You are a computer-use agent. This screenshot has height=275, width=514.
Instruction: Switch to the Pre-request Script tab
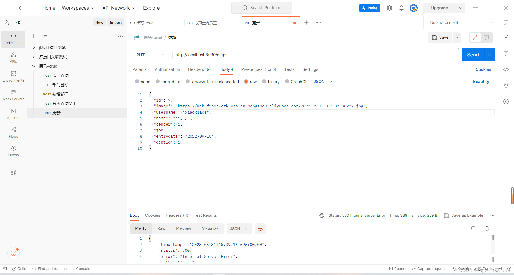pos(259,69)
